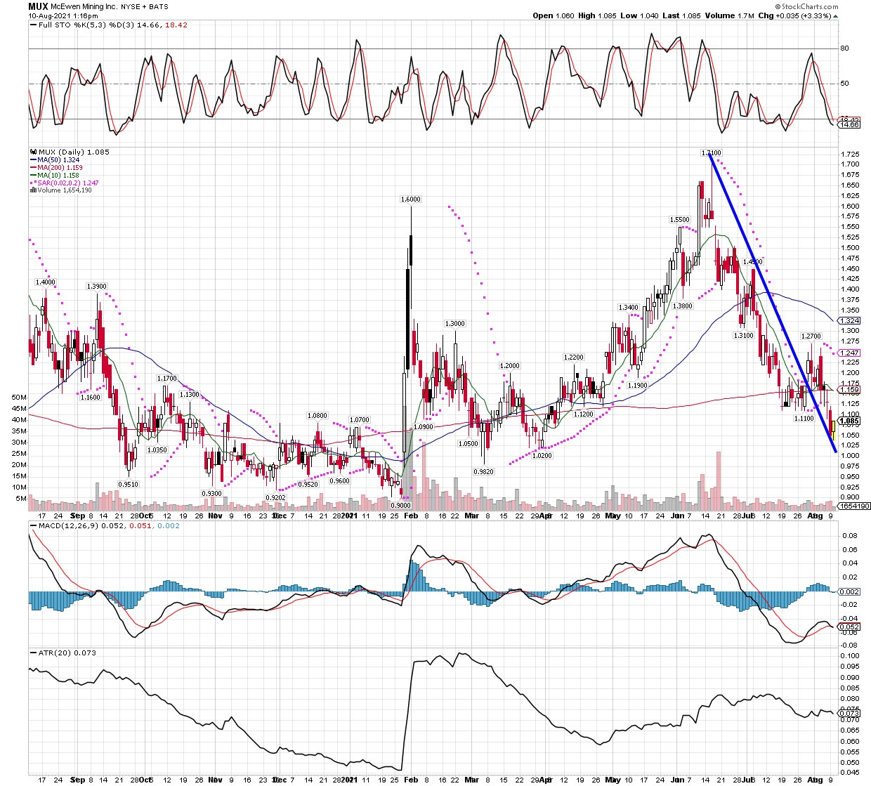Click the 1.3800 price label

point(683,306)
